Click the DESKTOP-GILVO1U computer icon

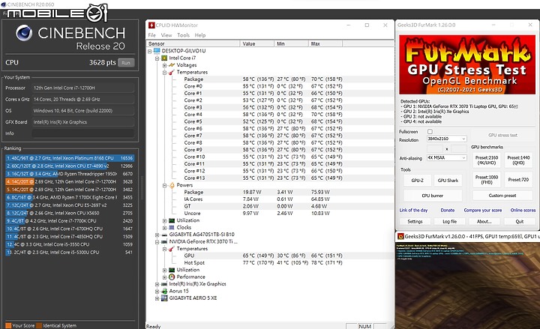157,51
